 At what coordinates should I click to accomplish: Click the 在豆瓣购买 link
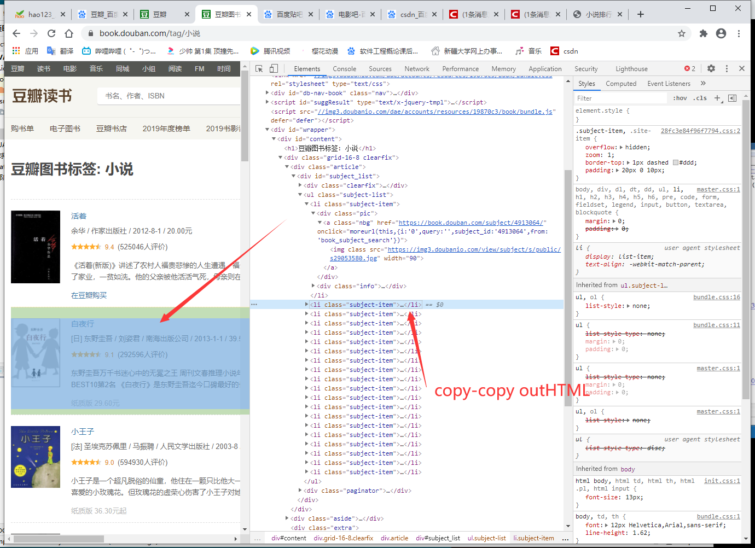click(x=89, y=295)
